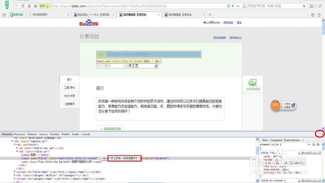Image resolution: width=325 pixels, height=183 pixels.
Task: Click the tab list windows icon
Action: point(313,15)
